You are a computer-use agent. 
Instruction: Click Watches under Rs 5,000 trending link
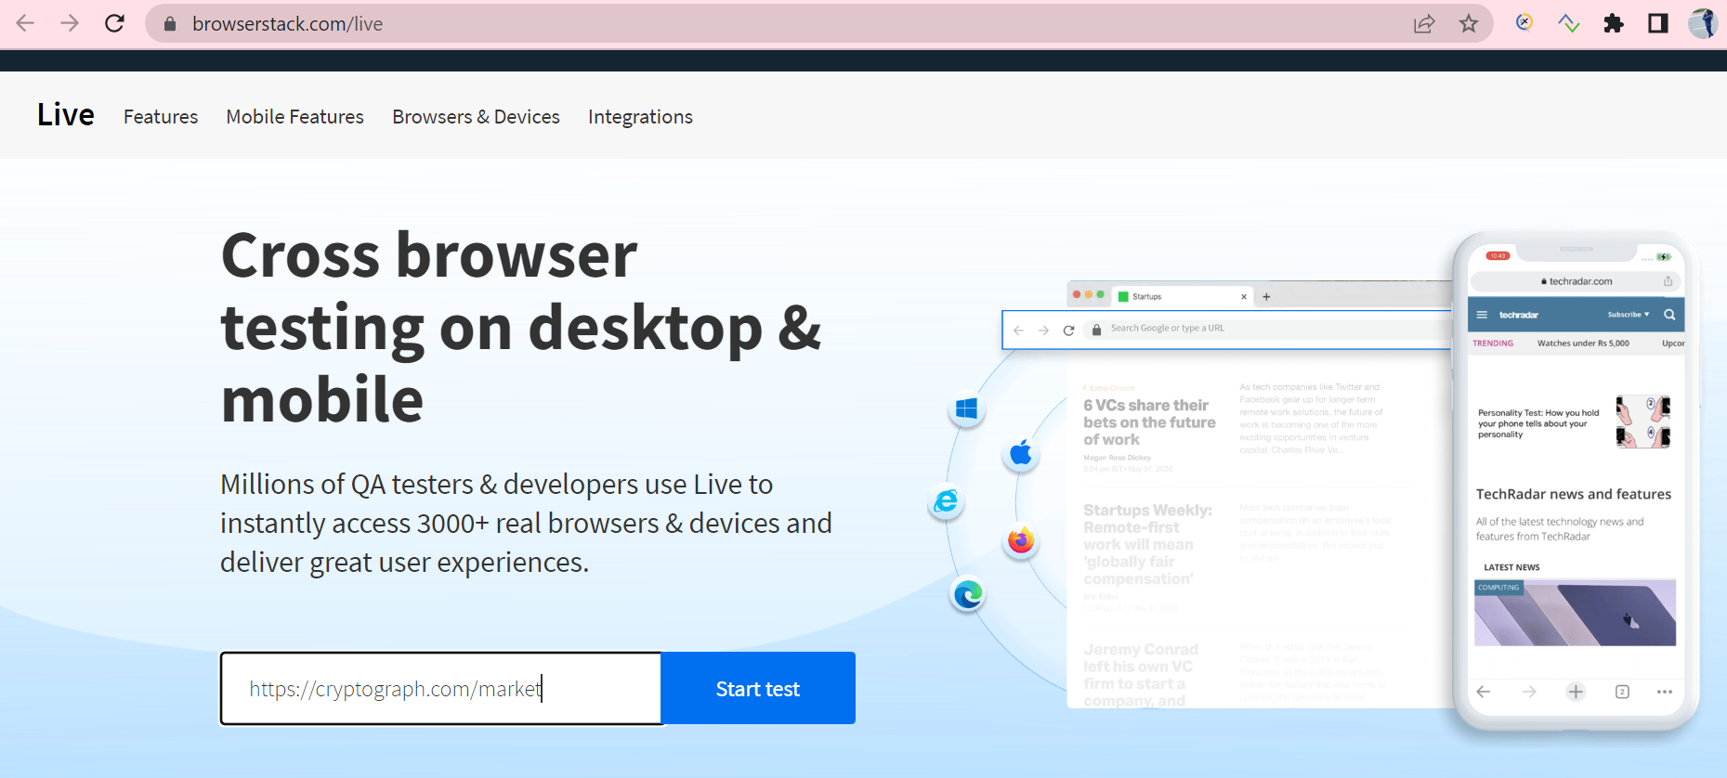pos(1583,344)
